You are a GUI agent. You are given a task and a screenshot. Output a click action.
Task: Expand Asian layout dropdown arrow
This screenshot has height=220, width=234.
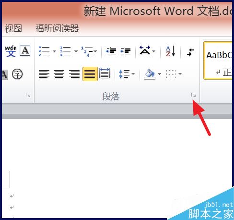(x=153, y=51)
